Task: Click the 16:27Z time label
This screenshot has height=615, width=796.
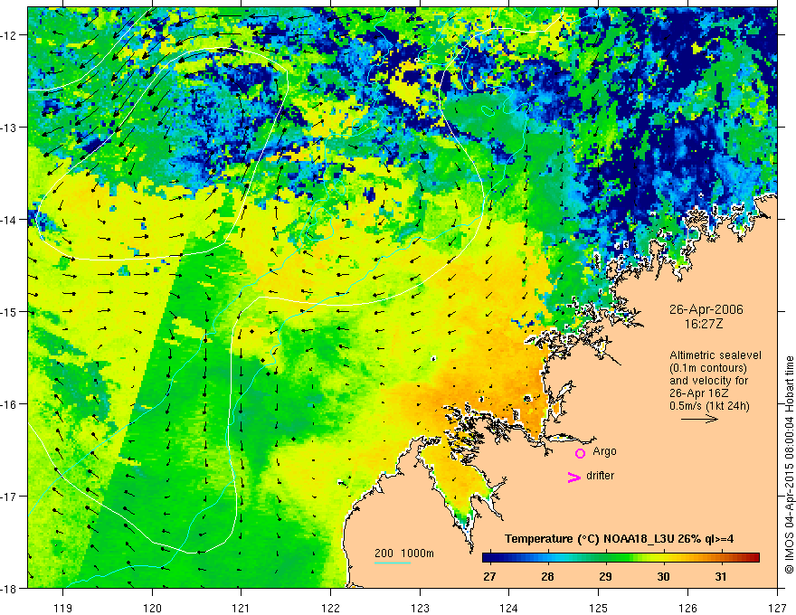Action: 703,324
